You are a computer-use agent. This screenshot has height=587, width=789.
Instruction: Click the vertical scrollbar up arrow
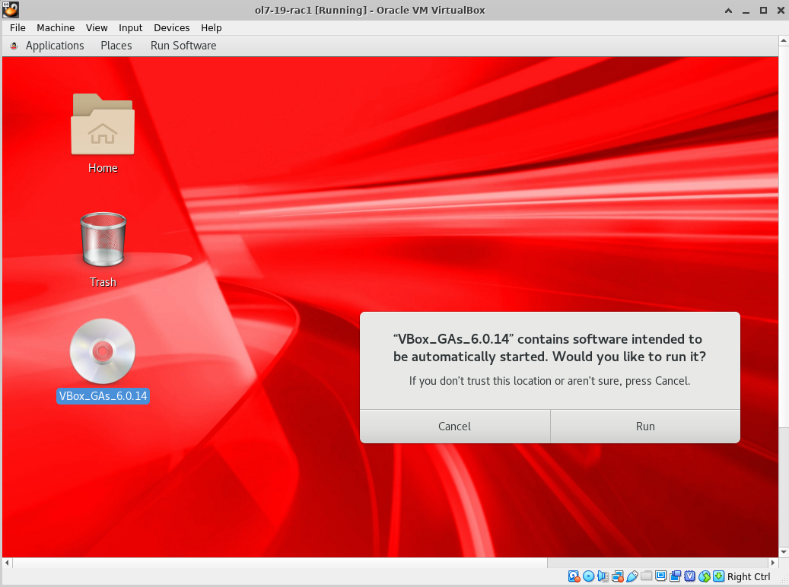pos(784,40)
